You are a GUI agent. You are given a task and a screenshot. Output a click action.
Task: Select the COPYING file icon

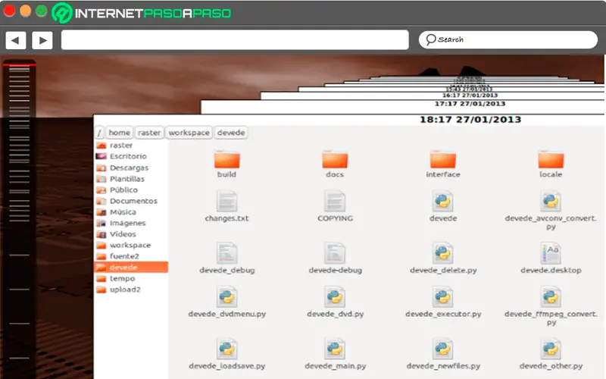pyautogui.click(x=335, y=201)
